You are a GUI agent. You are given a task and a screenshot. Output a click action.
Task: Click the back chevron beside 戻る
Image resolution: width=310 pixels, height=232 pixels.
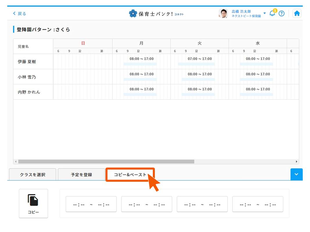pyautogui.click(x=14, y=13)
